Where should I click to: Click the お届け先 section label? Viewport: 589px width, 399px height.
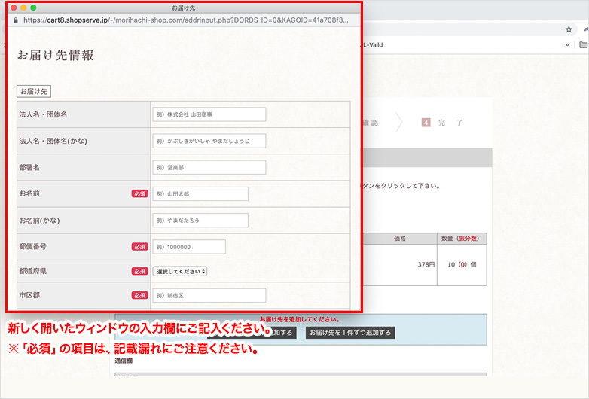[x=34, y=91]
